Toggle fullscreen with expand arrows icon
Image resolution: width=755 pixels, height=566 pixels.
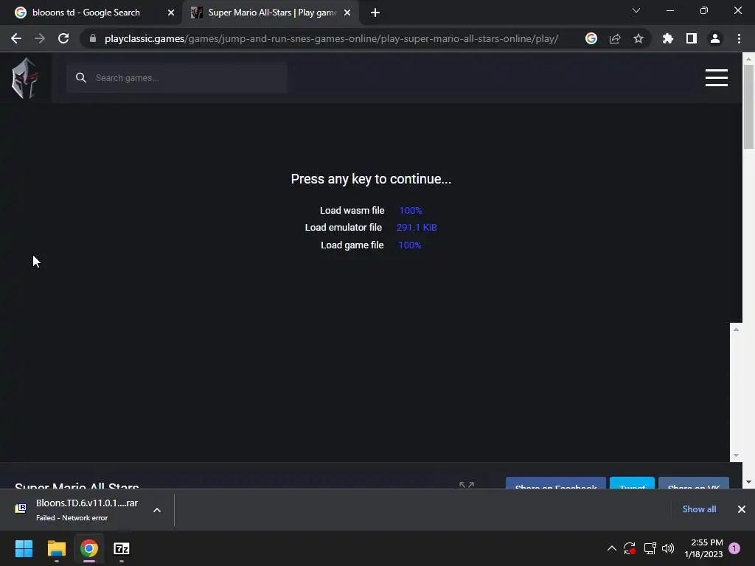[467, 485]
